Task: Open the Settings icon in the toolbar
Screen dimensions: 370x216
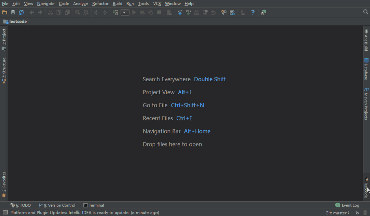Action: (x=224, y=12)
